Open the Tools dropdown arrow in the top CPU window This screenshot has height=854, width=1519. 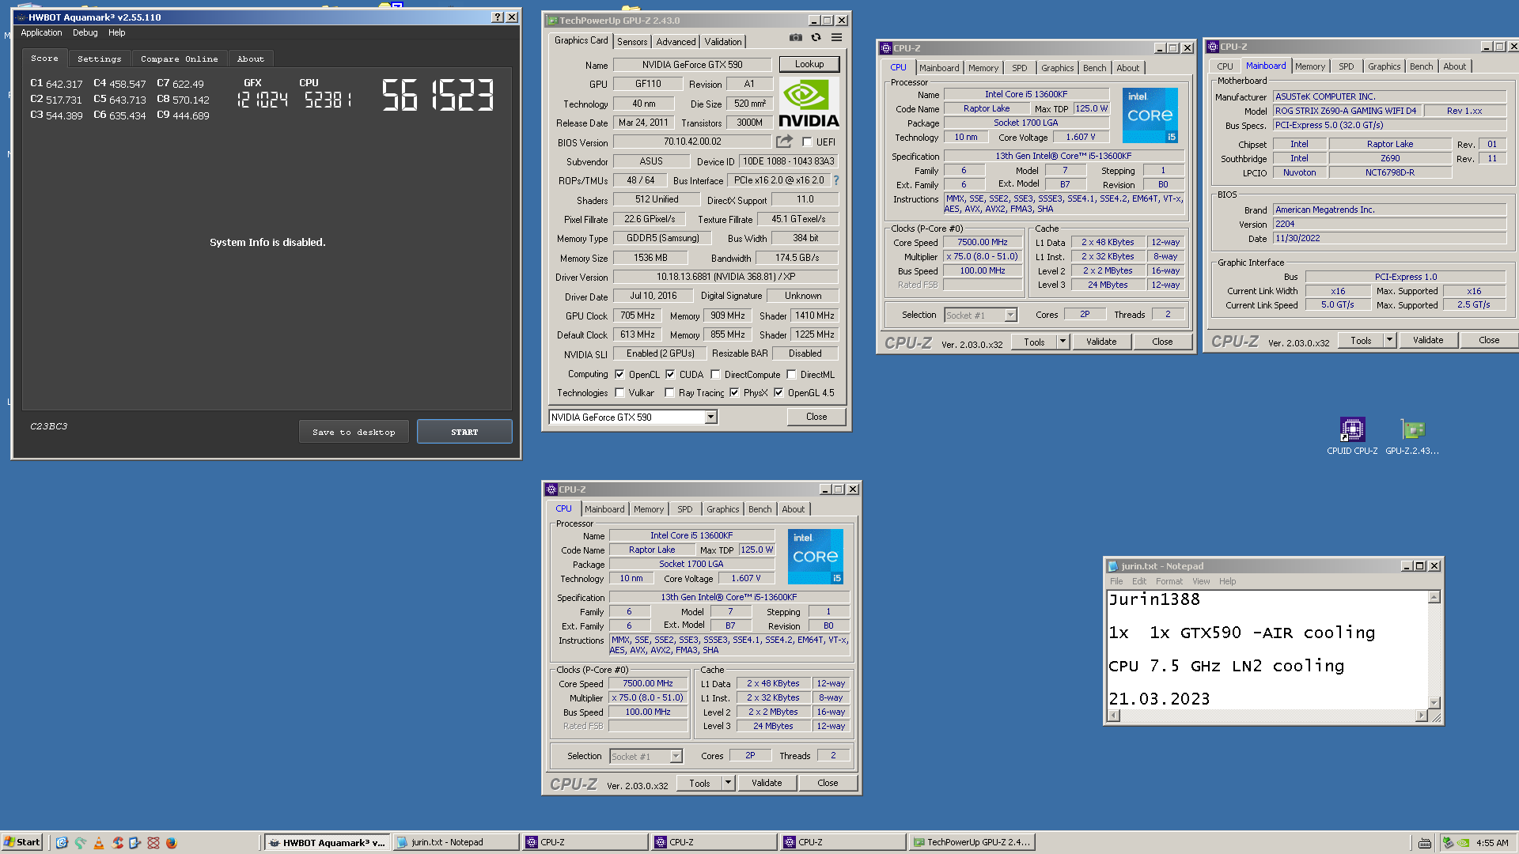point(1063,342)
